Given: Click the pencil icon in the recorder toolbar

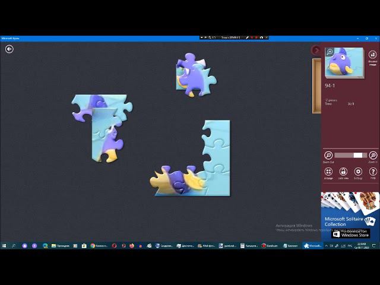Looking at the screenshot, I should [x=247, y=37].
